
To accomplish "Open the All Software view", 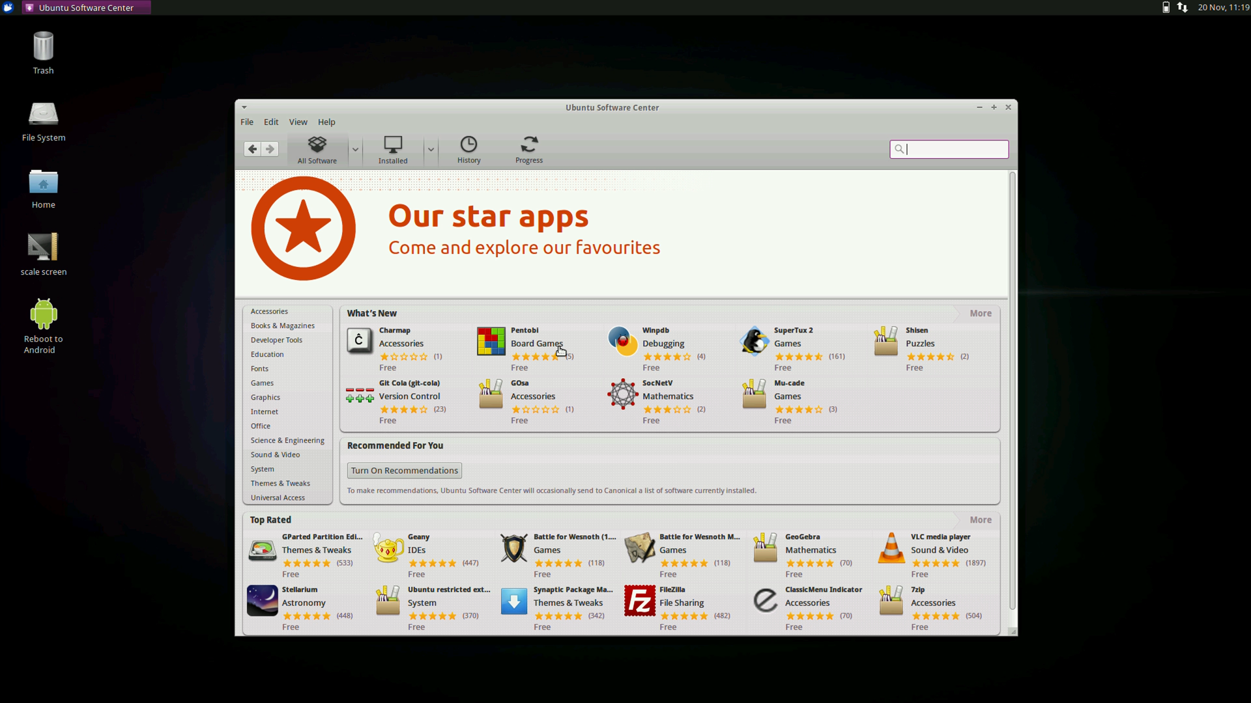I will tap(317, 150).
